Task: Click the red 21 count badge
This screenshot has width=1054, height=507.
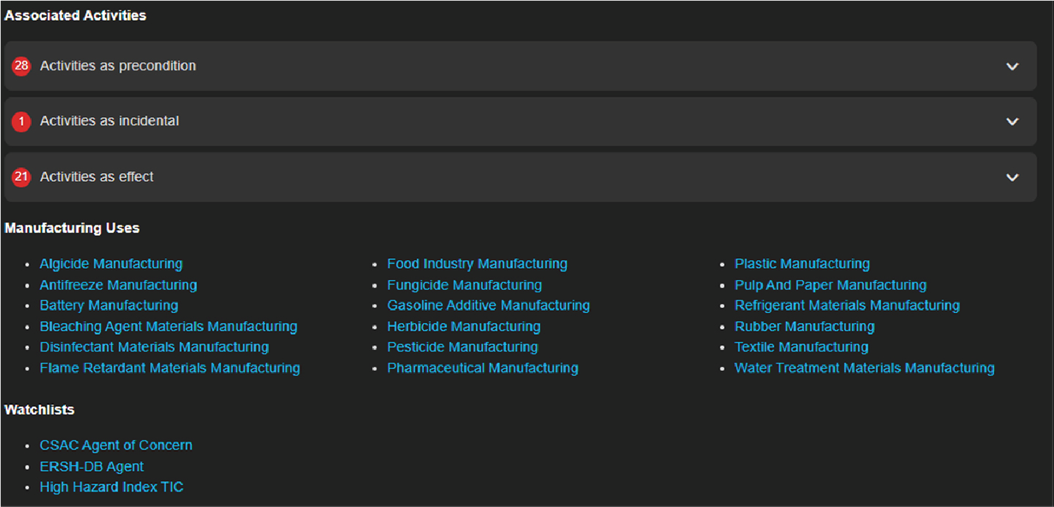Action: 22,177
